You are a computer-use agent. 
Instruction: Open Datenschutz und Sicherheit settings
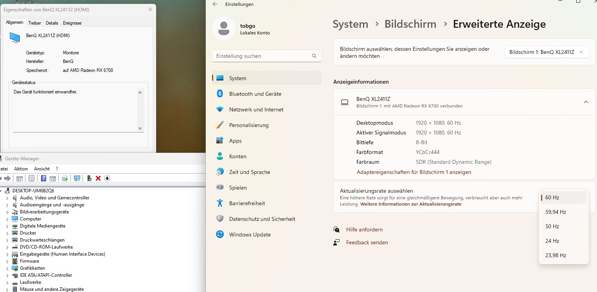coord(267,219)
